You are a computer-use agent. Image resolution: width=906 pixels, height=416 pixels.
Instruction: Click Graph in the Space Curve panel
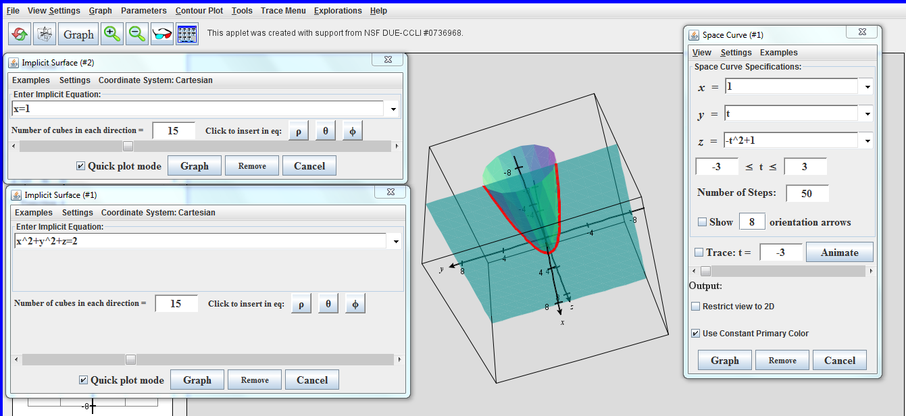pos(724,360)
